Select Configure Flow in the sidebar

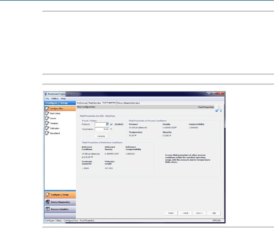60,109
